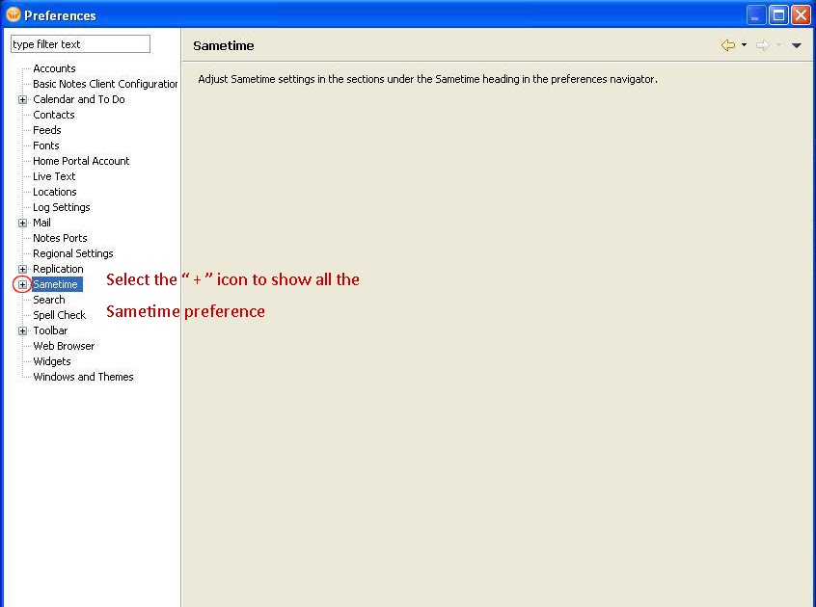
Task: Open the back history dropdown arrow
Action: (x=745, y=45)
